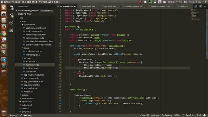The height and width of the screenshot is (117, 208).
Task: Click the master branch indicator
Action: click(14, 115)
